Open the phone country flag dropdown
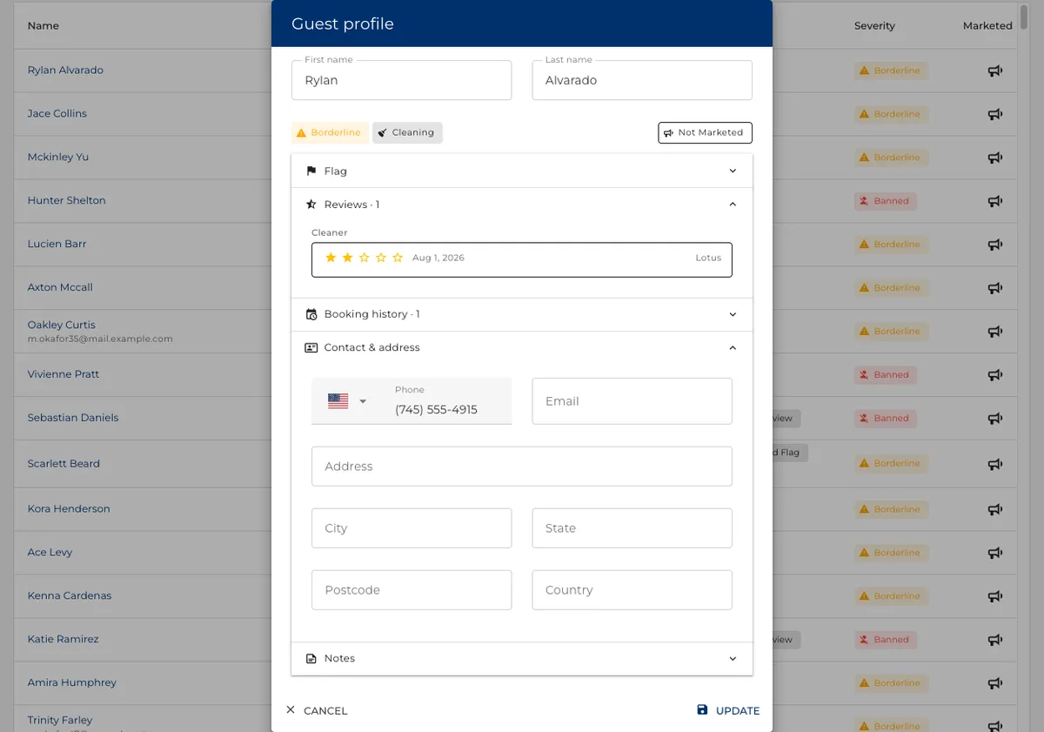The height and width of the screenshot is (732, 1044). (348, 401)
